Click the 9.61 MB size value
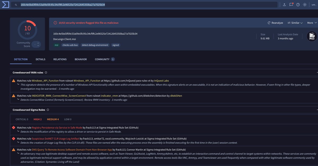 coord(265,39)
